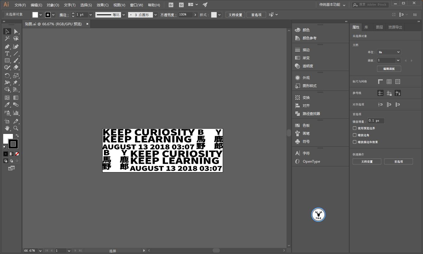Select the Lasso tool

[x=16, y=38]
